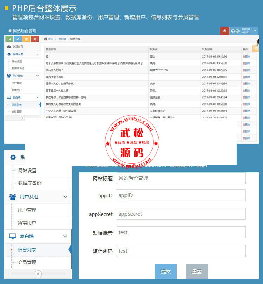263x284 pixels.
Task: Open 会员管理 in the small sidebar
Action: pyautogui.click(x=17, y=111)
